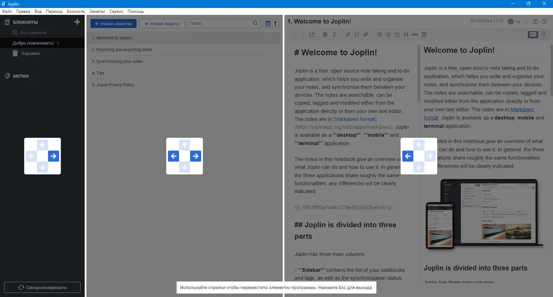This screenshot has width=553, height=297.
Task: Open note '4. Tips'
Action: 183,73
